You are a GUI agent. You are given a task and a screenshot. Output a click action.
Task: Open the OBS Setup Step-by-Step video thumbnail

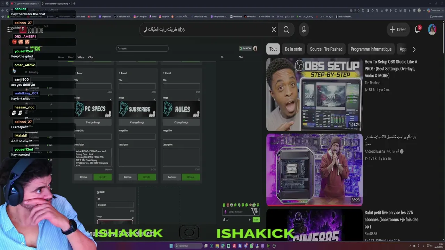(314, 94)
